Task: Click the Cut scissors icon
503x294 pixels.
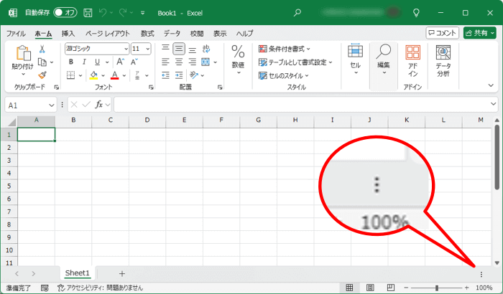Action: tap(42, 49)
